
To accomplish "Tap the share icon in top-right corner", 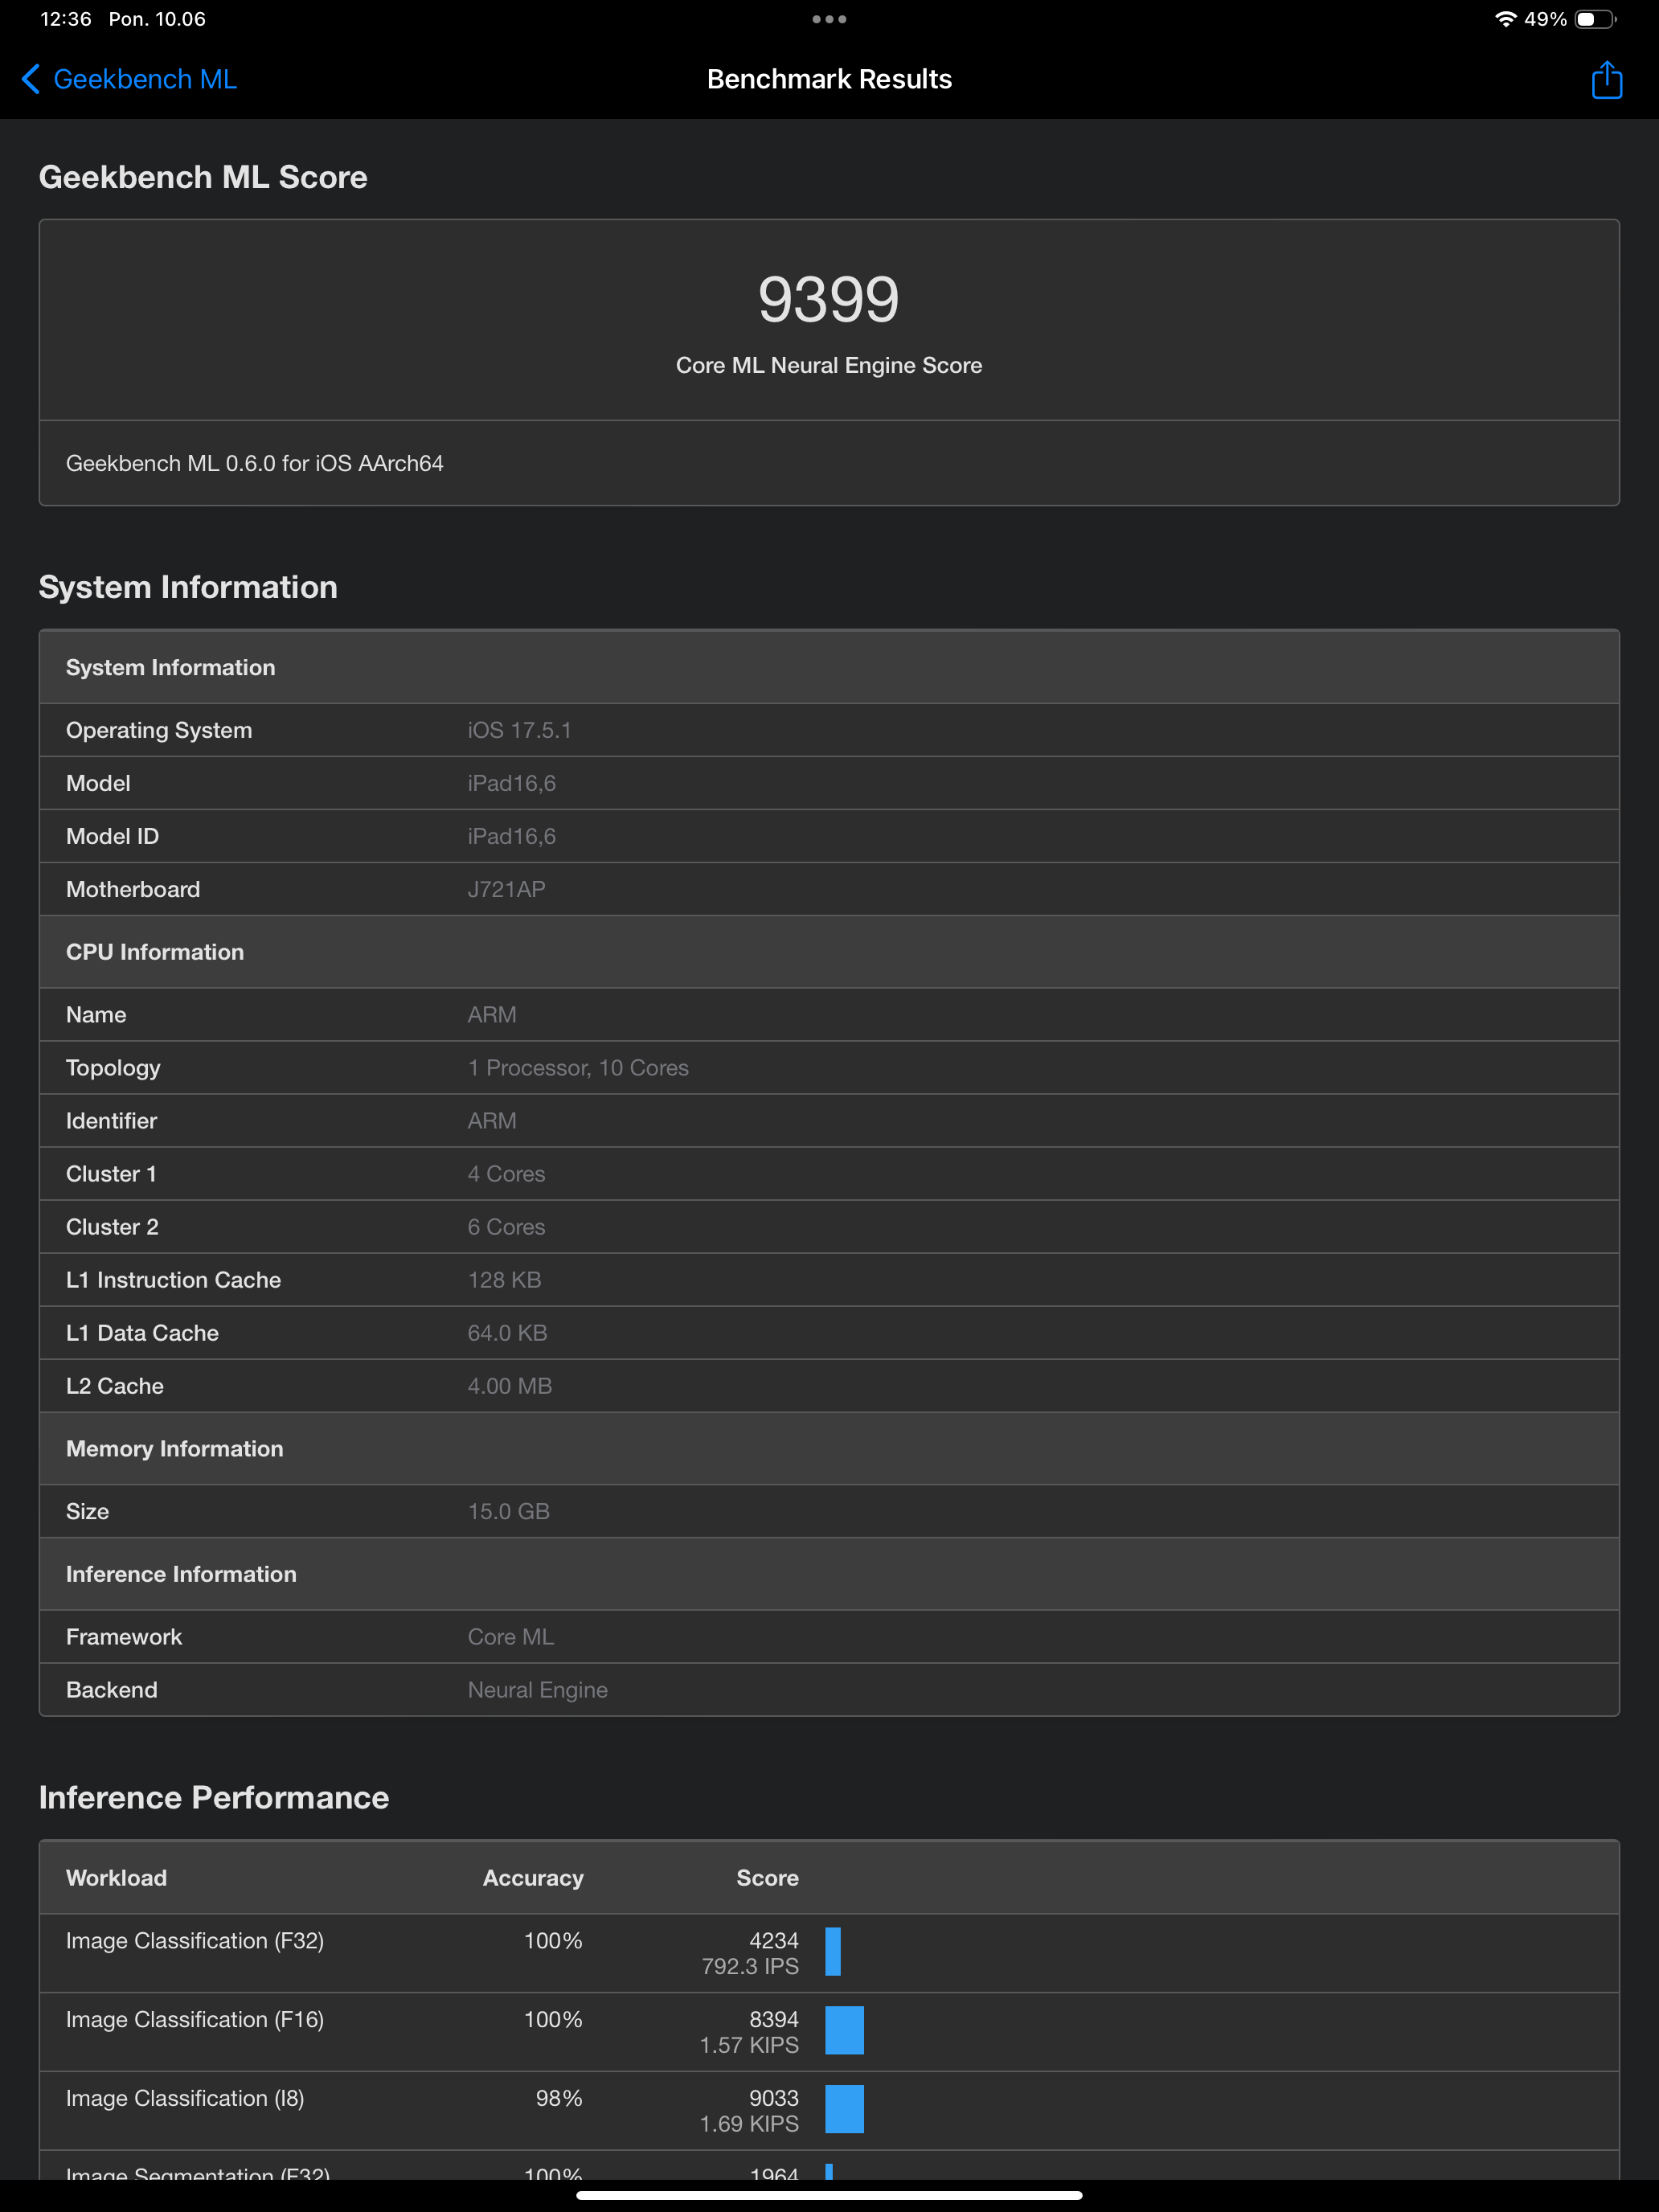I will 1606,80.
